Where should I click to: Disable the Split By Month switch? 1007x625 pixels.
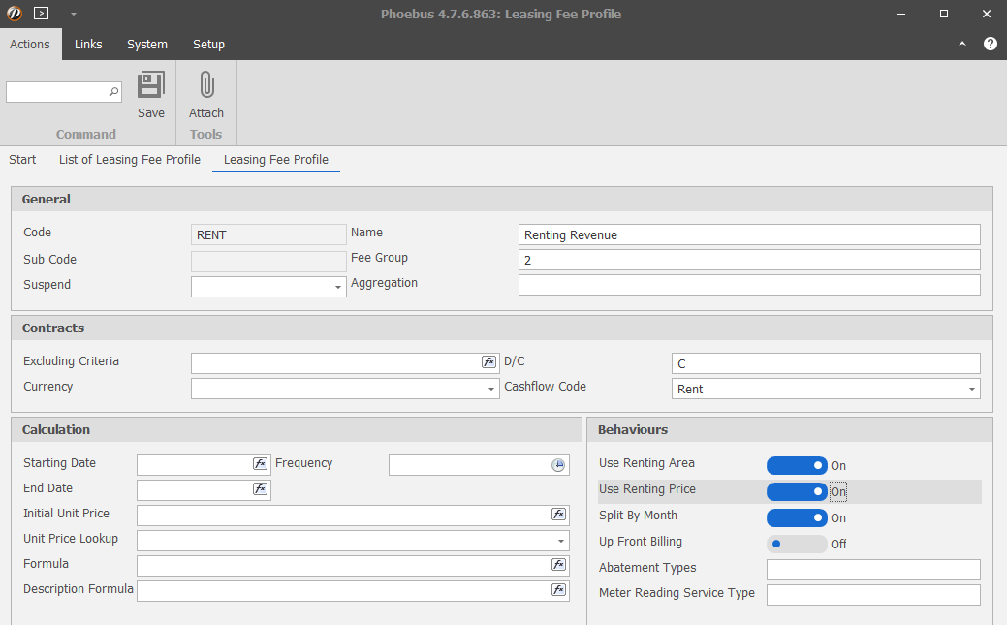(x=797, y=518)
